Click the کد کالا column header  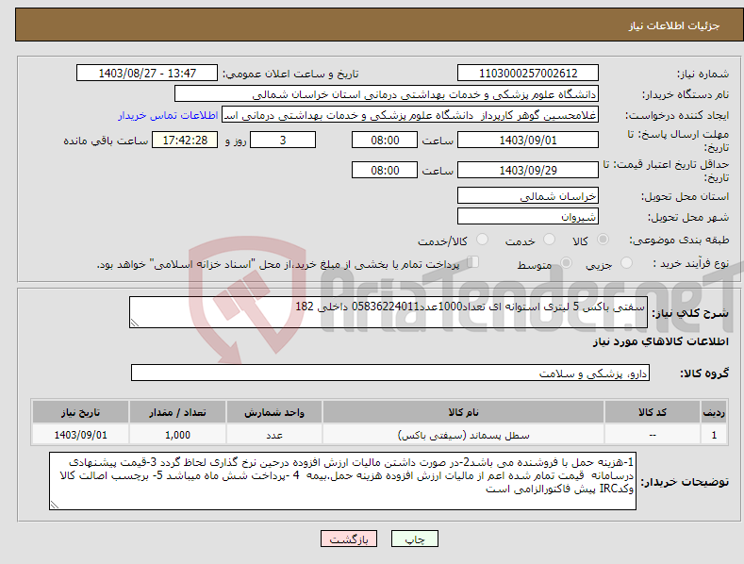pyautogui.click(x=653, y=412)
